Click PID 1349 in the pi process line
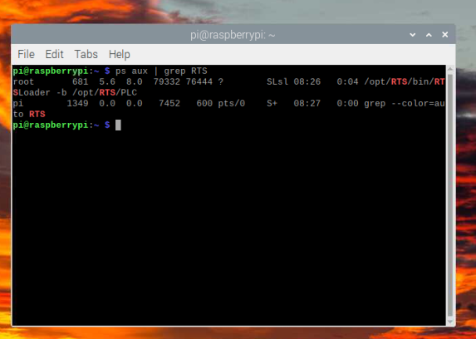 click(x=77, y=104)
